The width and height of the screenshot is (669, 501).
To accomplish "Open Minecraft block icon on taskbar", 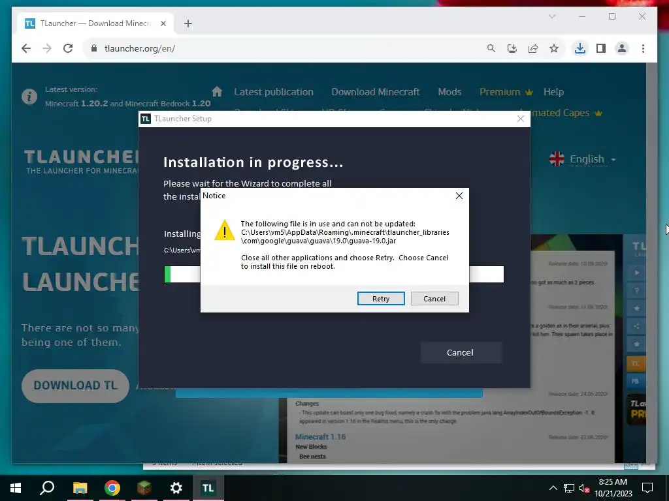I will click(x=144, y=488).
